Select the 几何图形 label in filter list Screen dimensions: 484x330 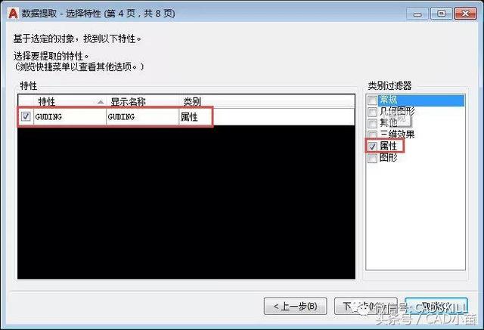(397, 111)
